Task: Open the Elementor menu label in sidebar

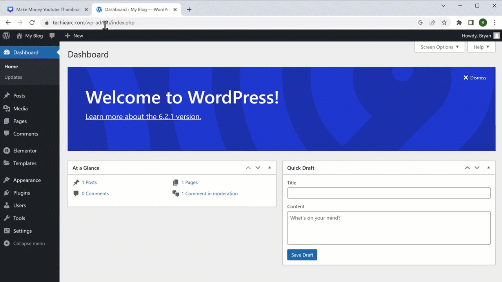Action: [25, 150]
